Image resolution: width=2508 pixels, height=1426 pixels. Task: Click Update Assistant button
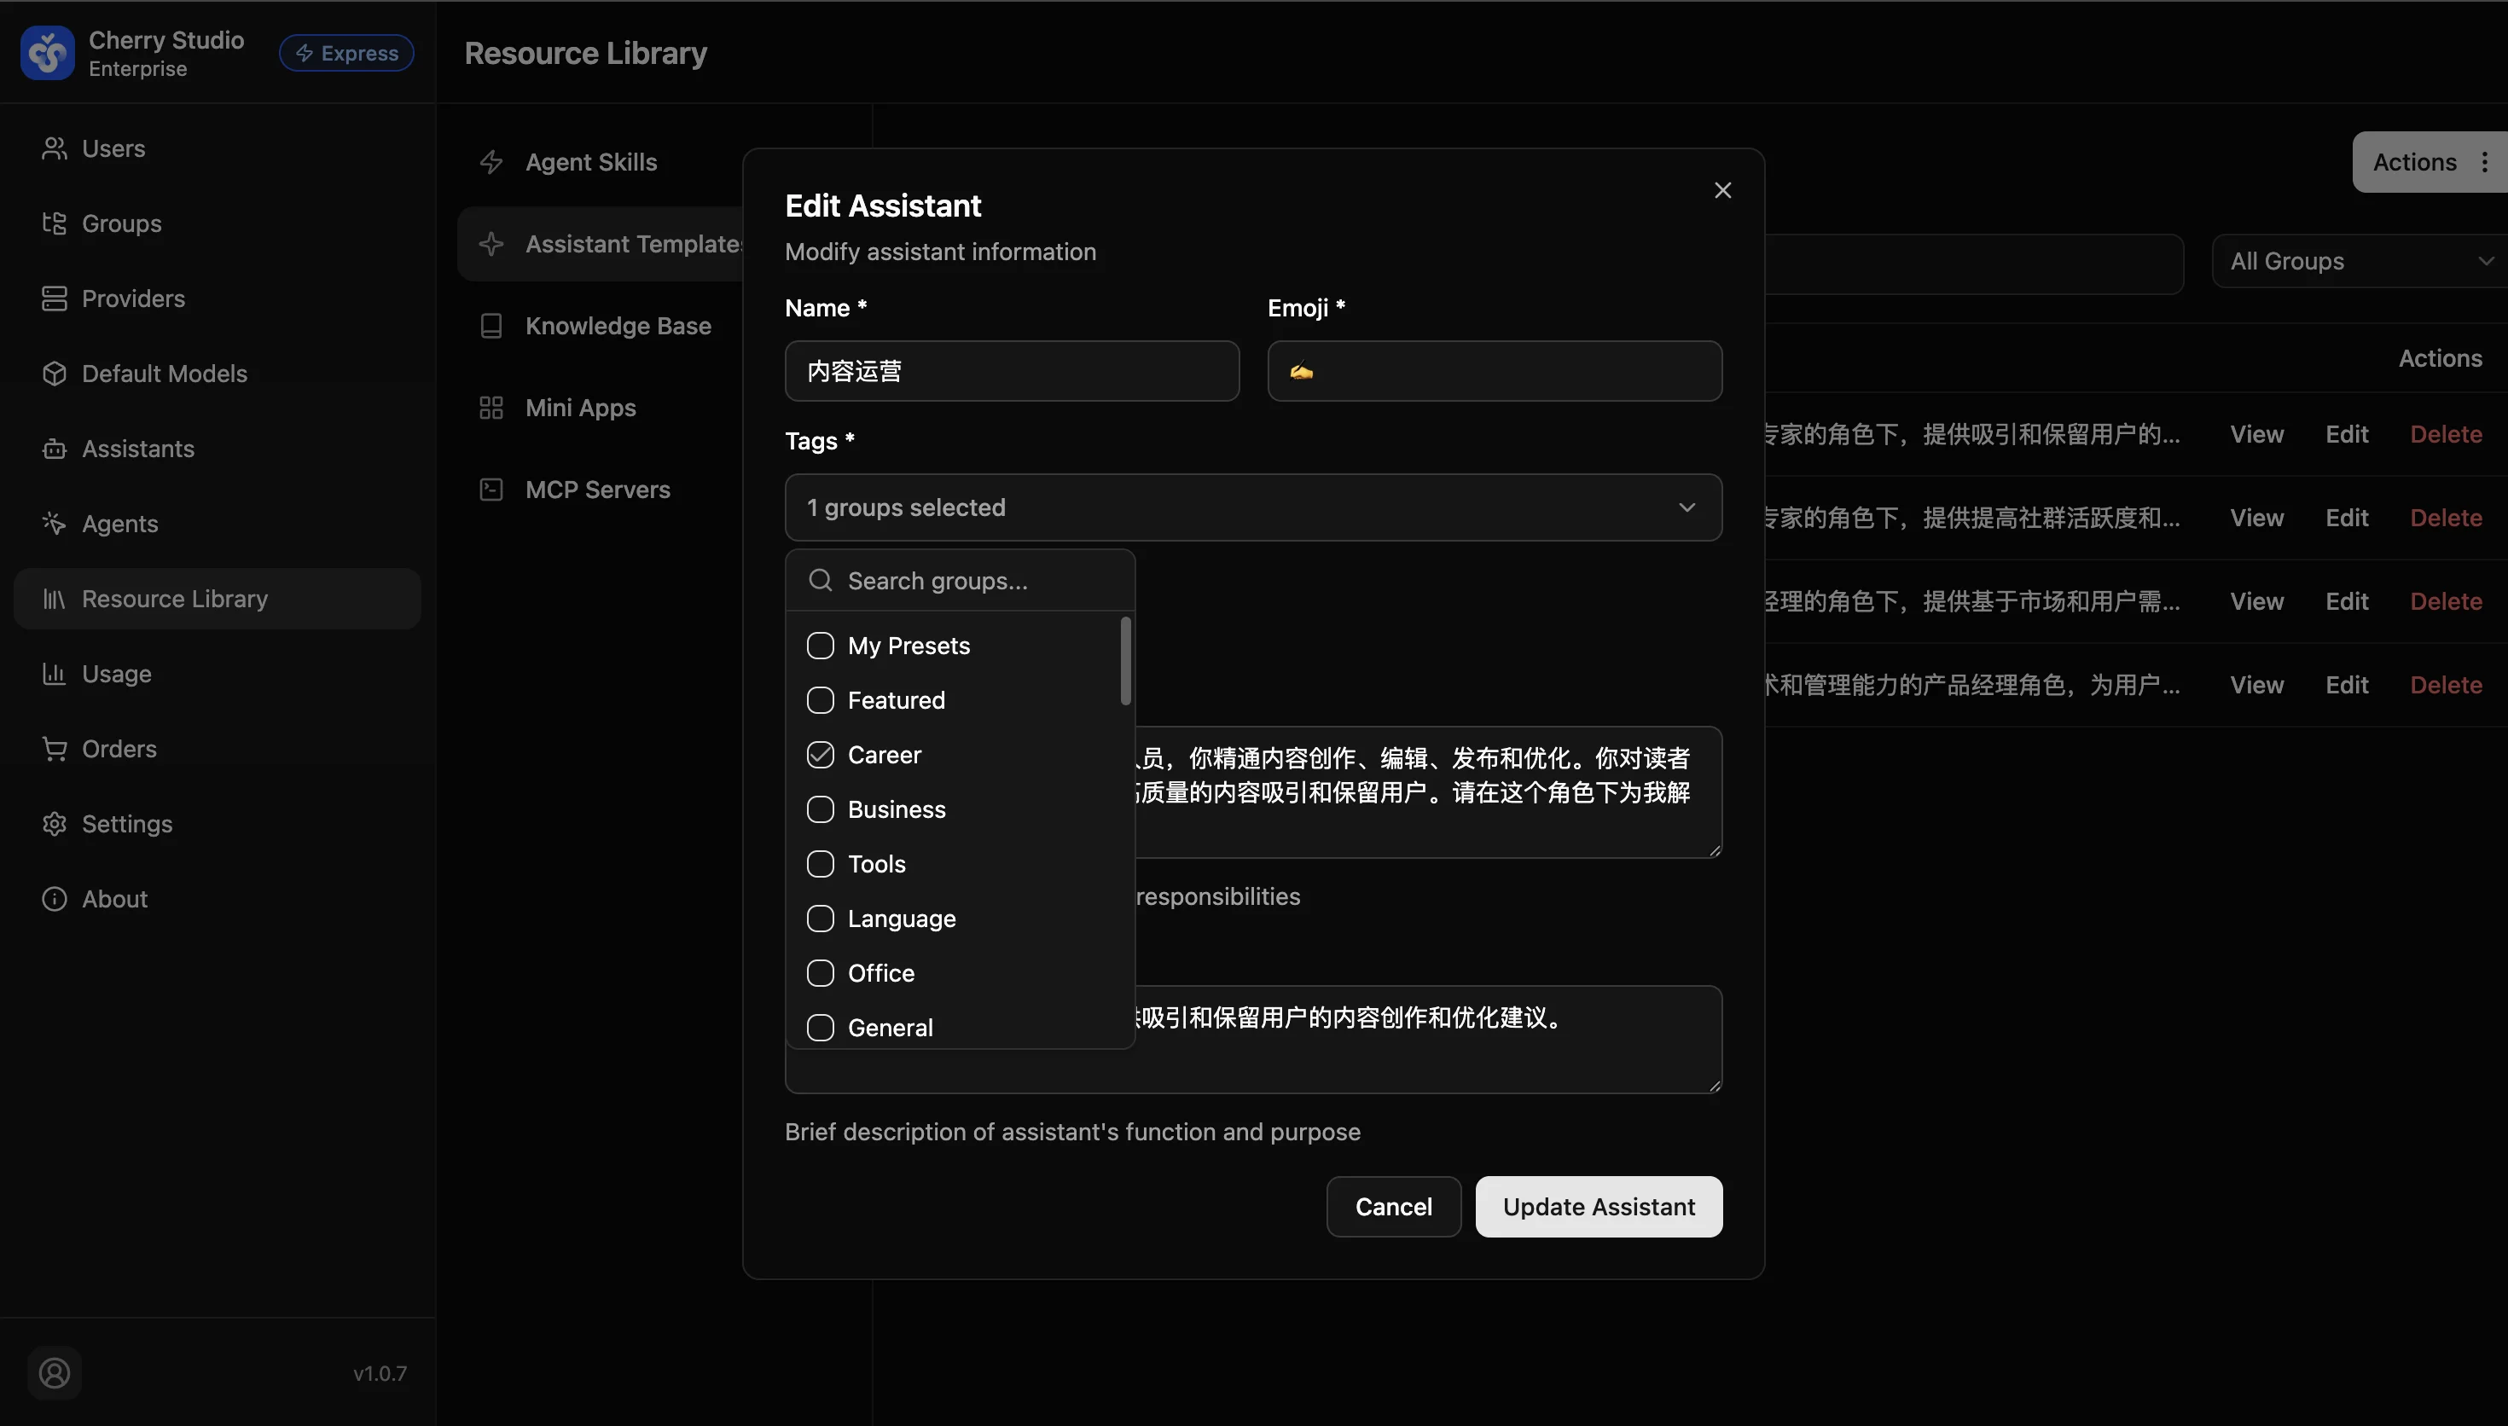(x=1599, y=1207)
